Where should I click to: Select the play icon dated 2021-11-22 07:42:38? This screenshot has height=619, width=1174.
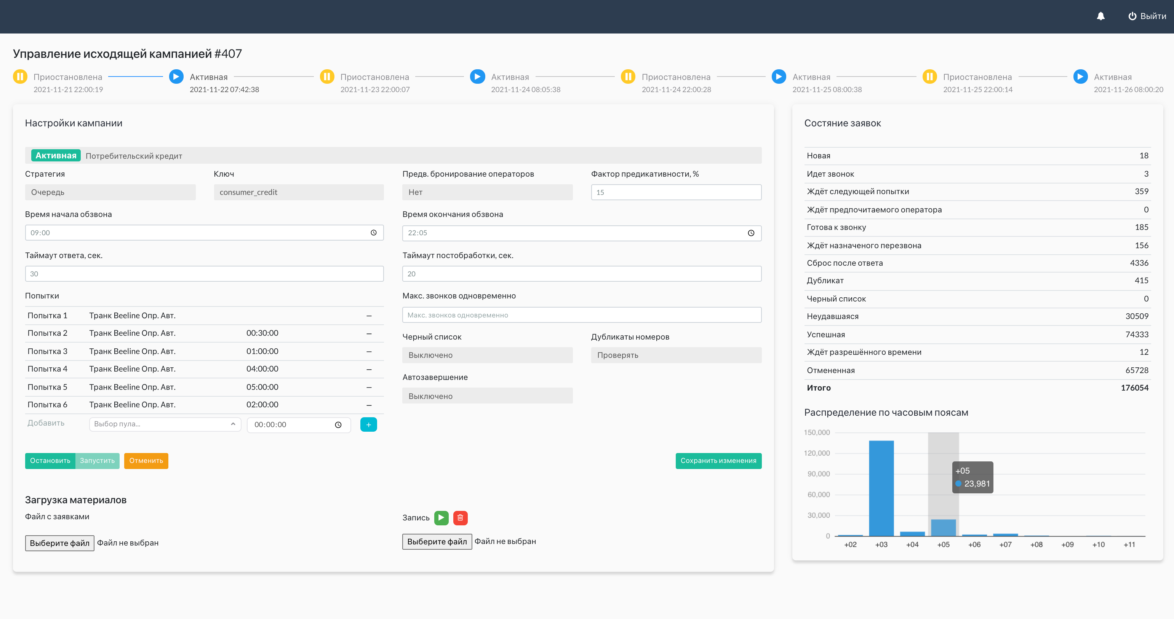pyautogui.click(x=176, y=76)
